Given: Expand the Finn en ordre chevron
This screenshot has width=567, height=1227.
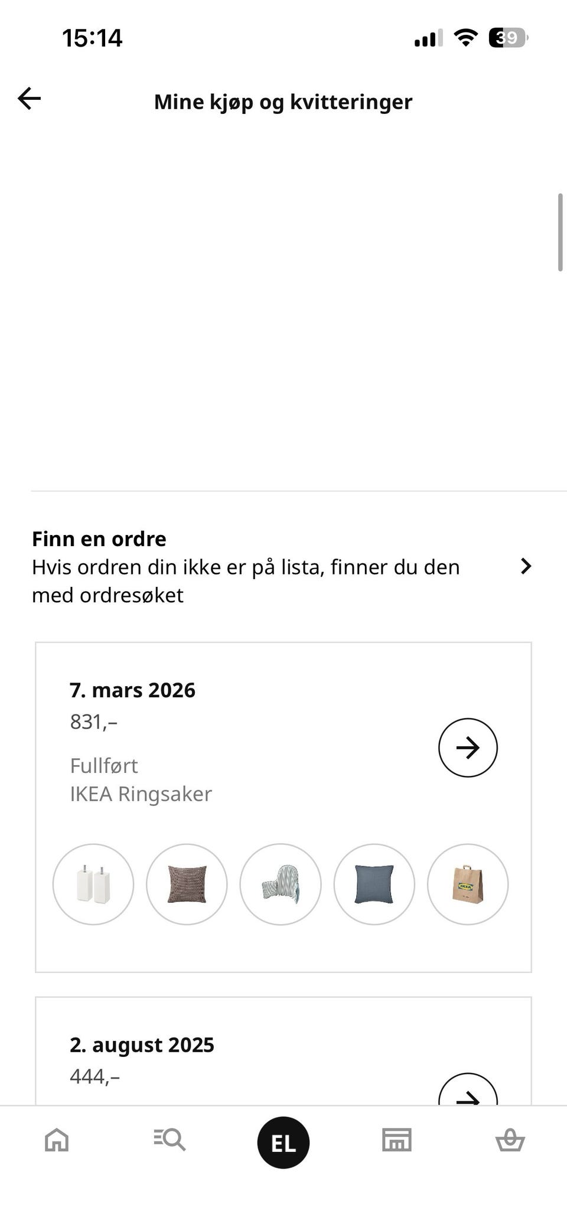Looking at the screenshot, I should (526, 567).
